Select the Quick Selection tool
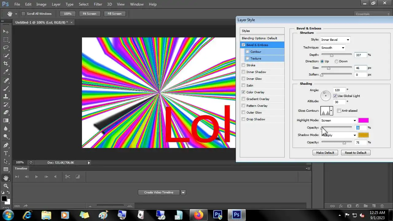The image size is (393, 221). coord(6,56)
